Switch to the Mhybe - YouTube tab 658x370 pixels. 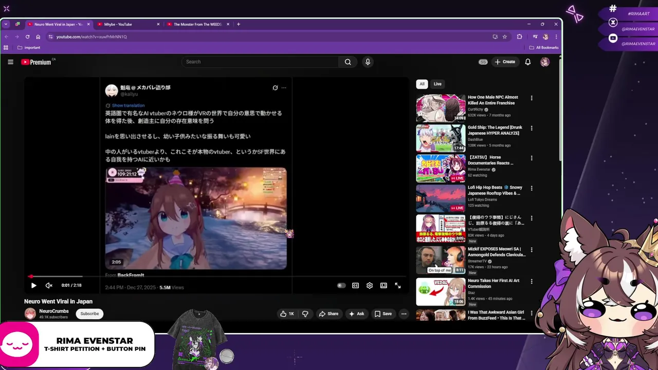pos(127,24)
